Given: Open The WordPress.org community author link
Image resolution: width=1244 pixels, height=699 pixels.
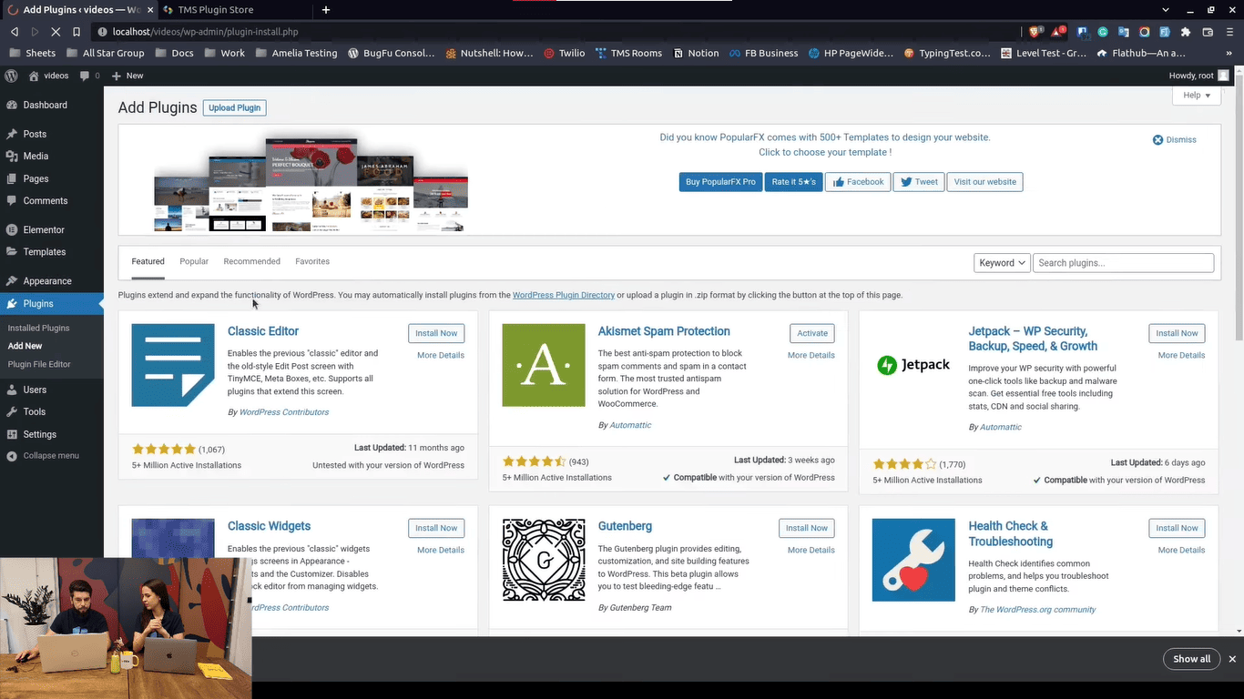Looking at the screenshot, I should [1038, 610].
